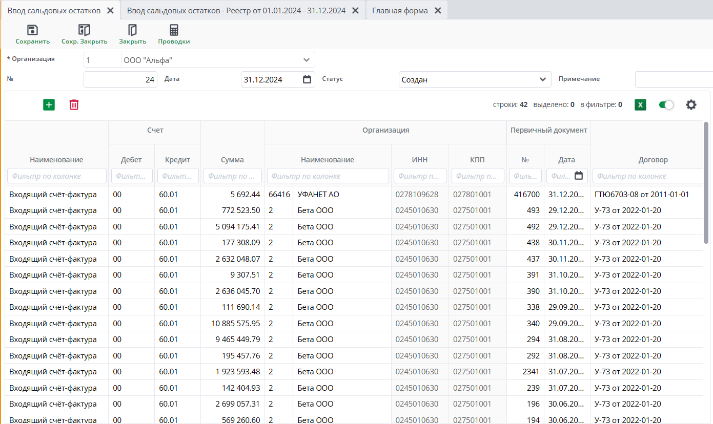Image resolution: width=713 pixels, height=424 pixels.
Task: Open Проводки calculator icon
Action: [174, 30]
